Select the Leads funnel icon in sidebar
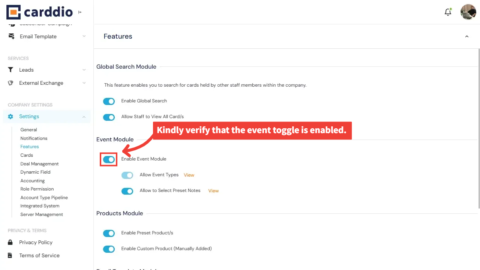 (11, 70)
